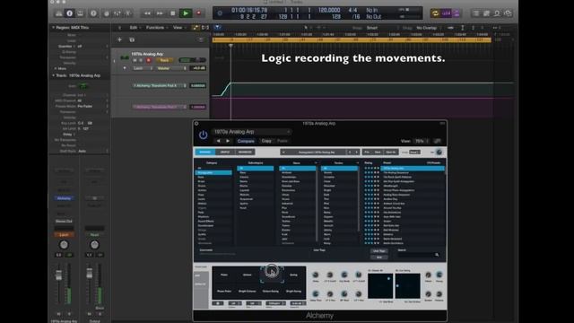Open the Functions menu in the Tracks area
Screen dimensions: 574x323
(156, 28)
